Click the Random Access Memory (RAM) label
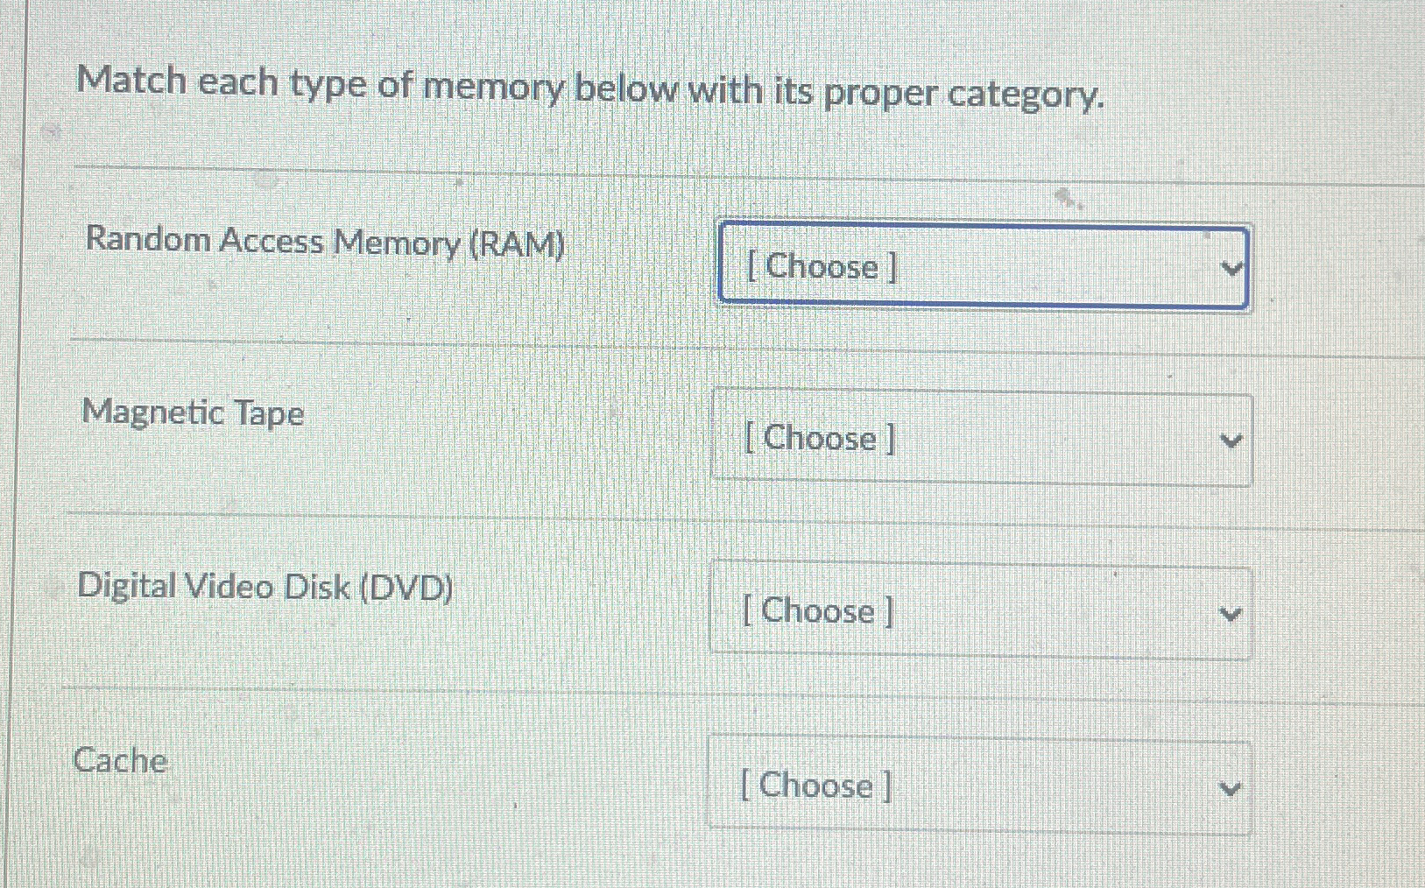 coord(324,242)
